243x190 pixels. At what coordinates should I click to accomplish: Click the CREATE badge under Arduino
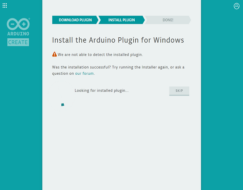[x=18, y=42]
